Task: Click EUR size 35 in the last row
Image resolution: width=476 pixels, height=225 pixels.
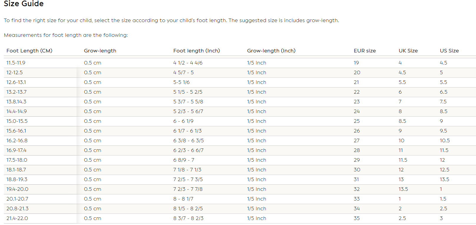Action: (357, 218)
